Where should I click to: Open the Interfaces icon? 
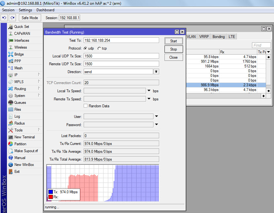11,40
